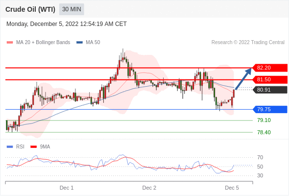Click the red 9MA legend swatch
Viewport: 289px width, 196px height.
click(x=33, y=147)
